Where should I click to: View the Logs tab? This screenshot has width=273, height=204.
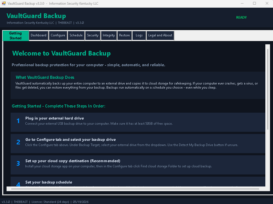[x=139, y=36]
